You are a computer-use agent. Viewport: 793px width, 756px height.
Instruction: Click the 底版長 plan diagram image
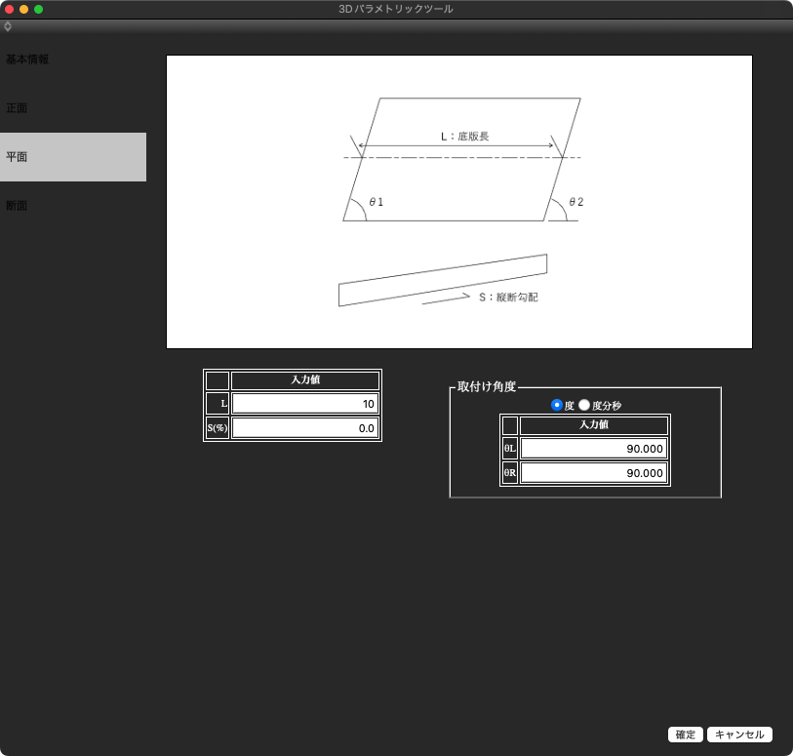(459, 202)
